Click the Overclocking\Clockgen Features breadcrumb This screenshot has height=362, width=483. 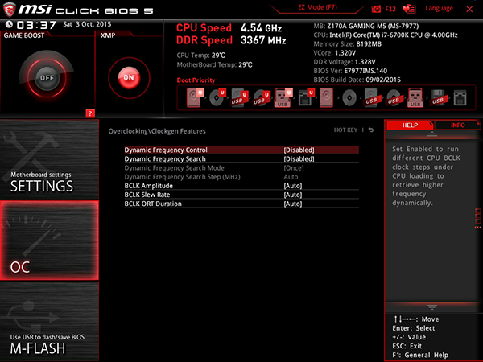pyautogui.click(x=157, y=131)
